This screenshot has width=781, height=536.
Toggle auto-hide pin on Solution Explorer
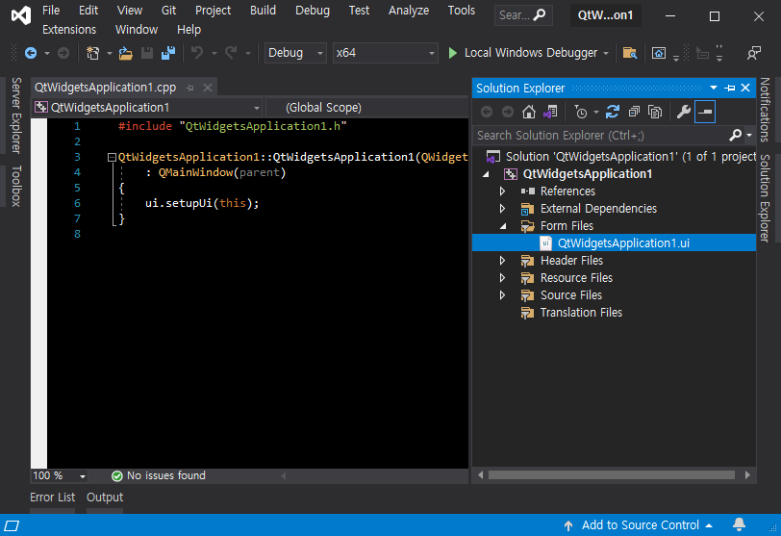click(730, 88)
